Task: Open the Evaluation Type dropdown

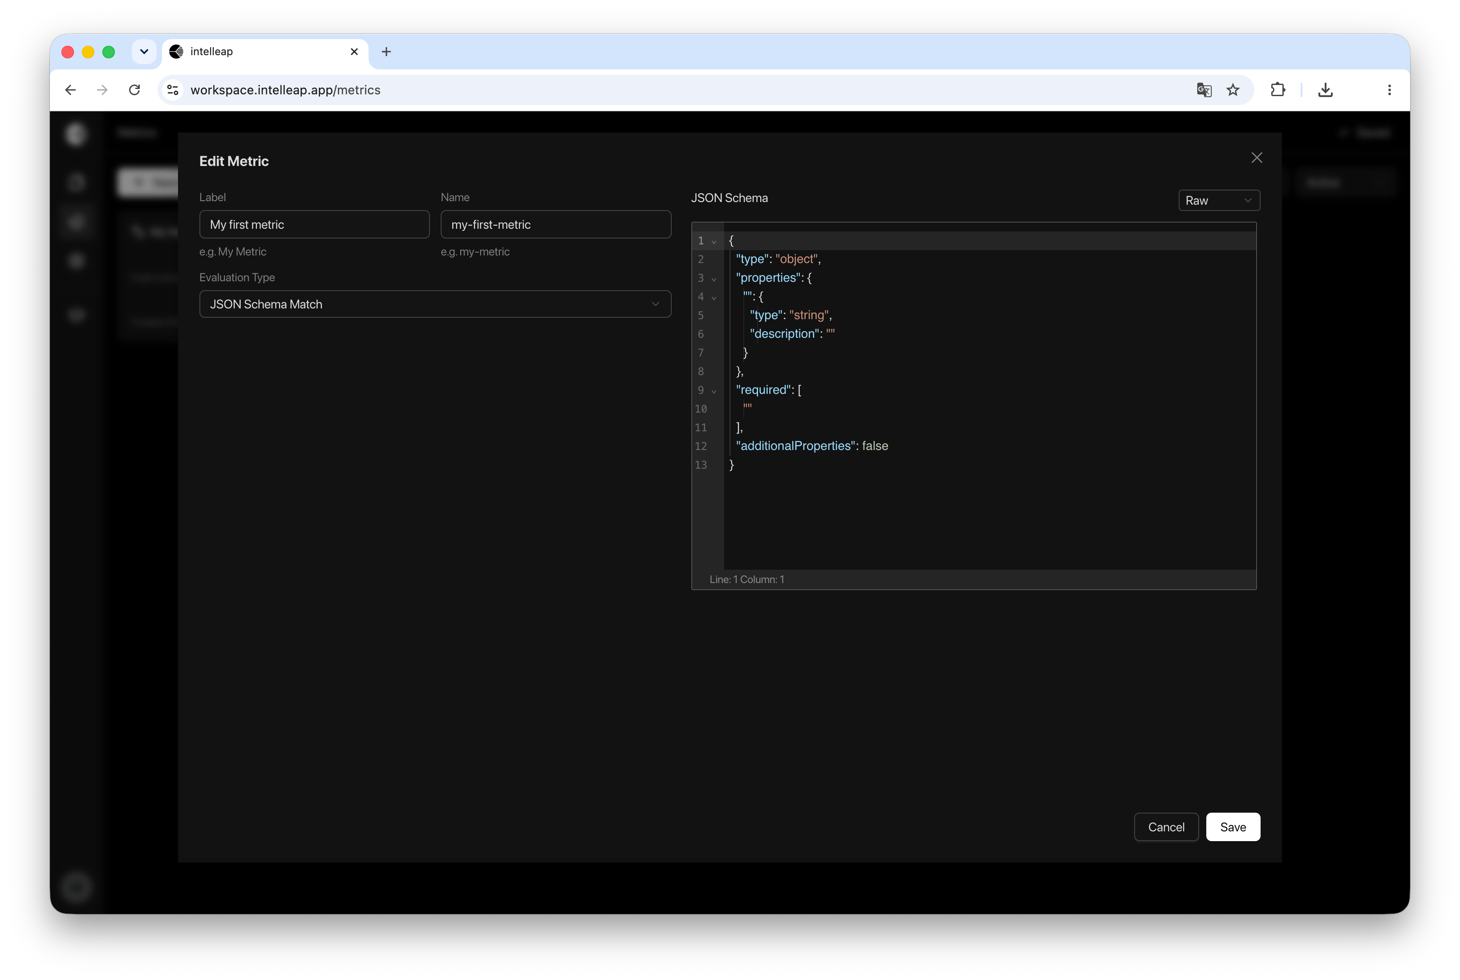Action: [x=435, y=304]
